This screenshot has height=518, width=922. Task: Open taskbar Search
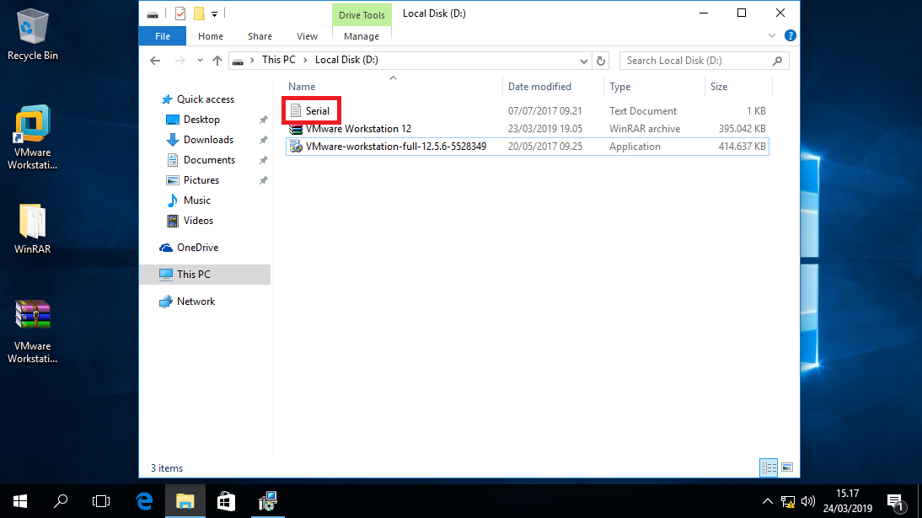click(x=61, y=501)
